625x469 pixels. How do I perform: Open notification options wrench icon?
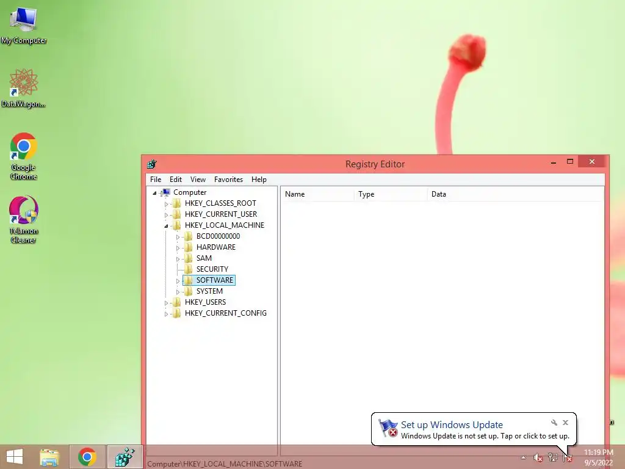click(554, 423)
